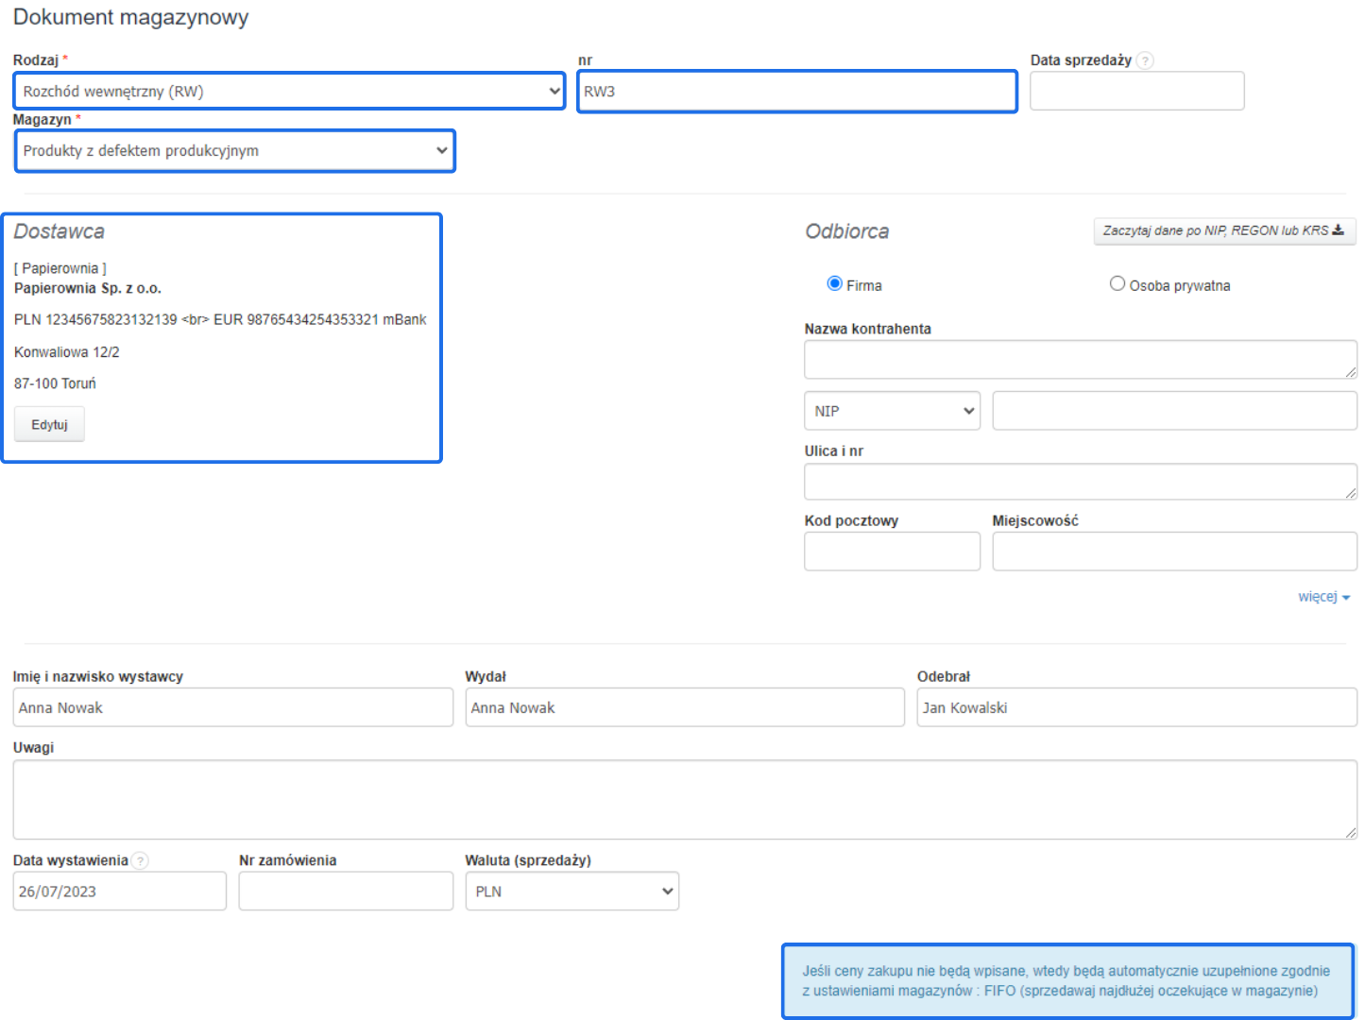Open the Rodzaj document type dropdown
1365x1020 pixels.
point(289,92)
